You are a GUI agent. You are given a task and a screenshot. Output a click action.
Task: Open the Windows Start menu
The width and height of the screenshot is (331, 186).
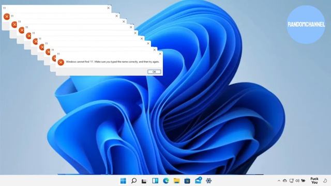click(x=123, y=181)
